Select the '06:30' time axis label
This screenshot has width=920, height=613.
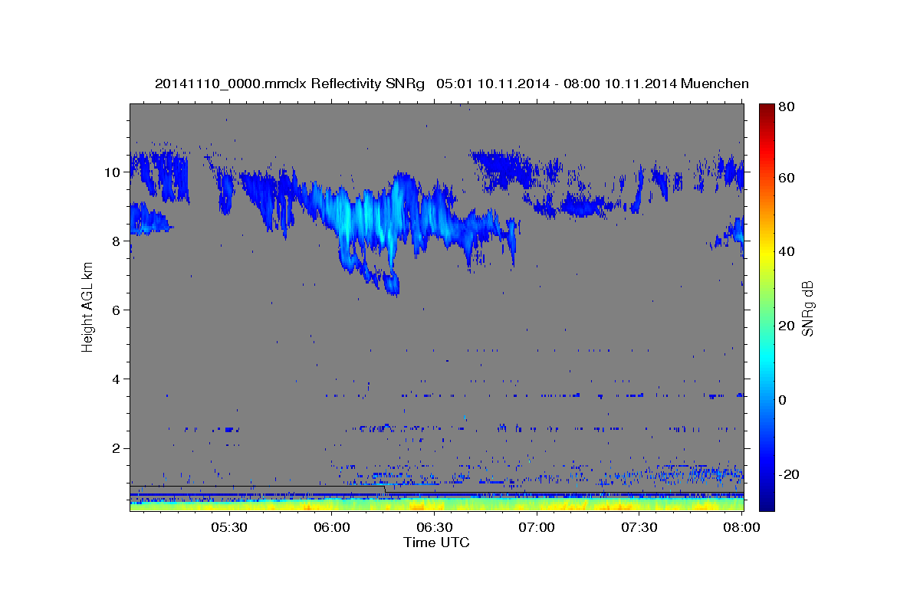coord(435,528)
